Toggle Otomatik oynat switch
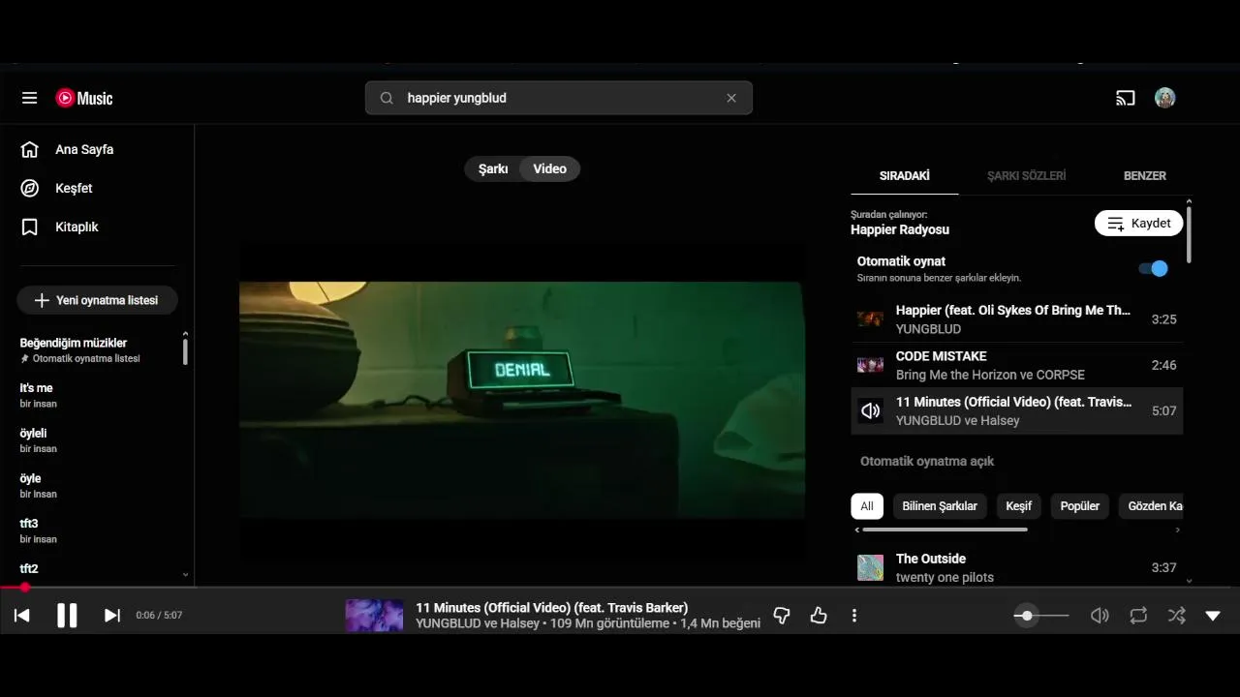 [1153, 269]
